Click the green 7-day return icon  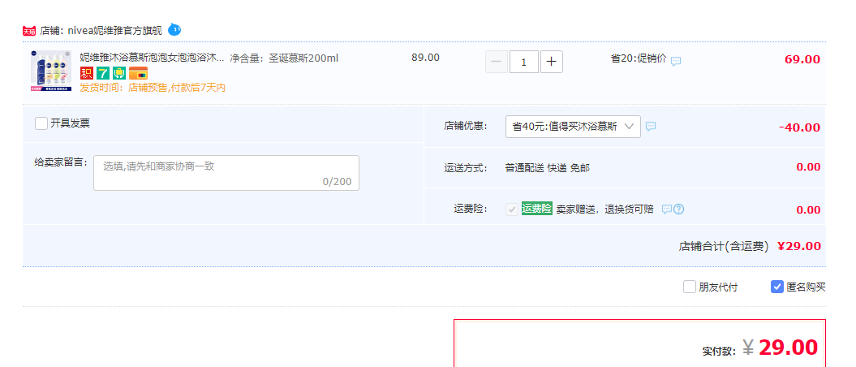pyautogui.click(x=102, y=73)
